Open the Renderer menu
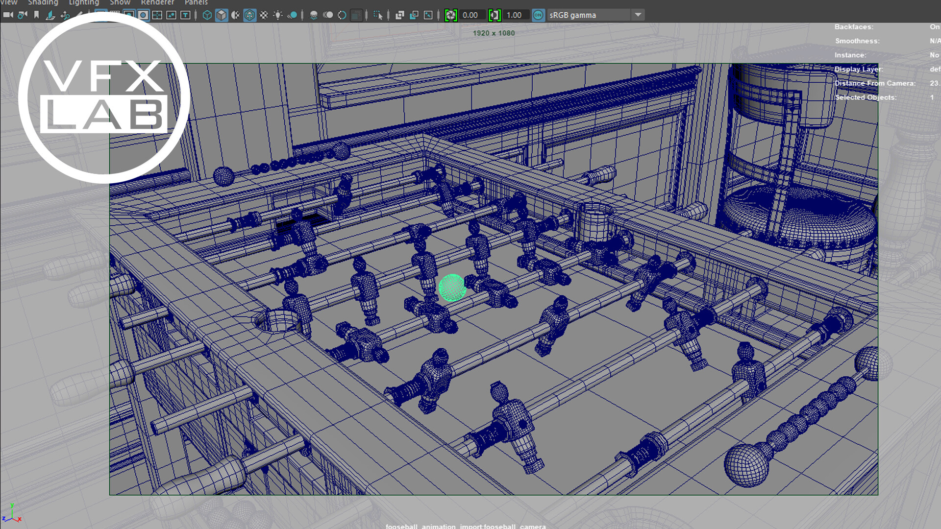 157,3
